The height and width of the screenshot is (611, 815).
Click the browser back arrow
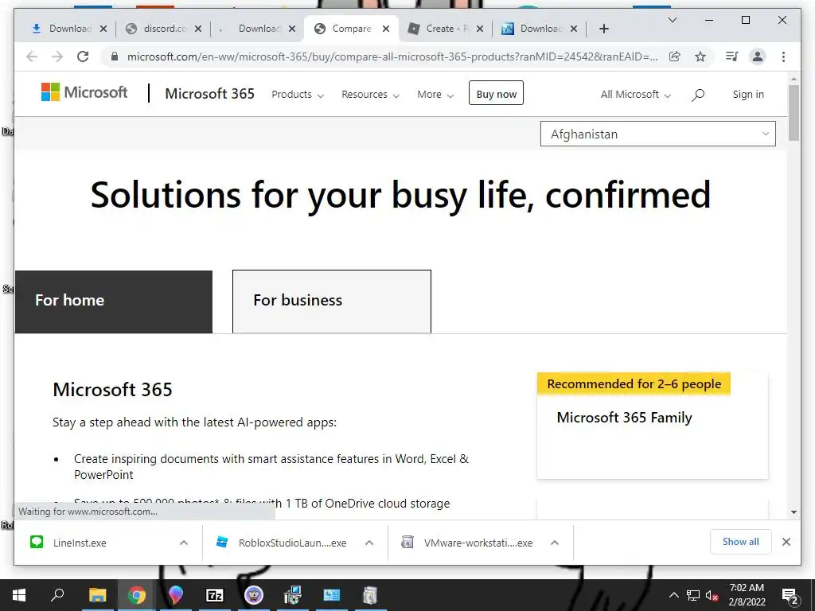32,56
